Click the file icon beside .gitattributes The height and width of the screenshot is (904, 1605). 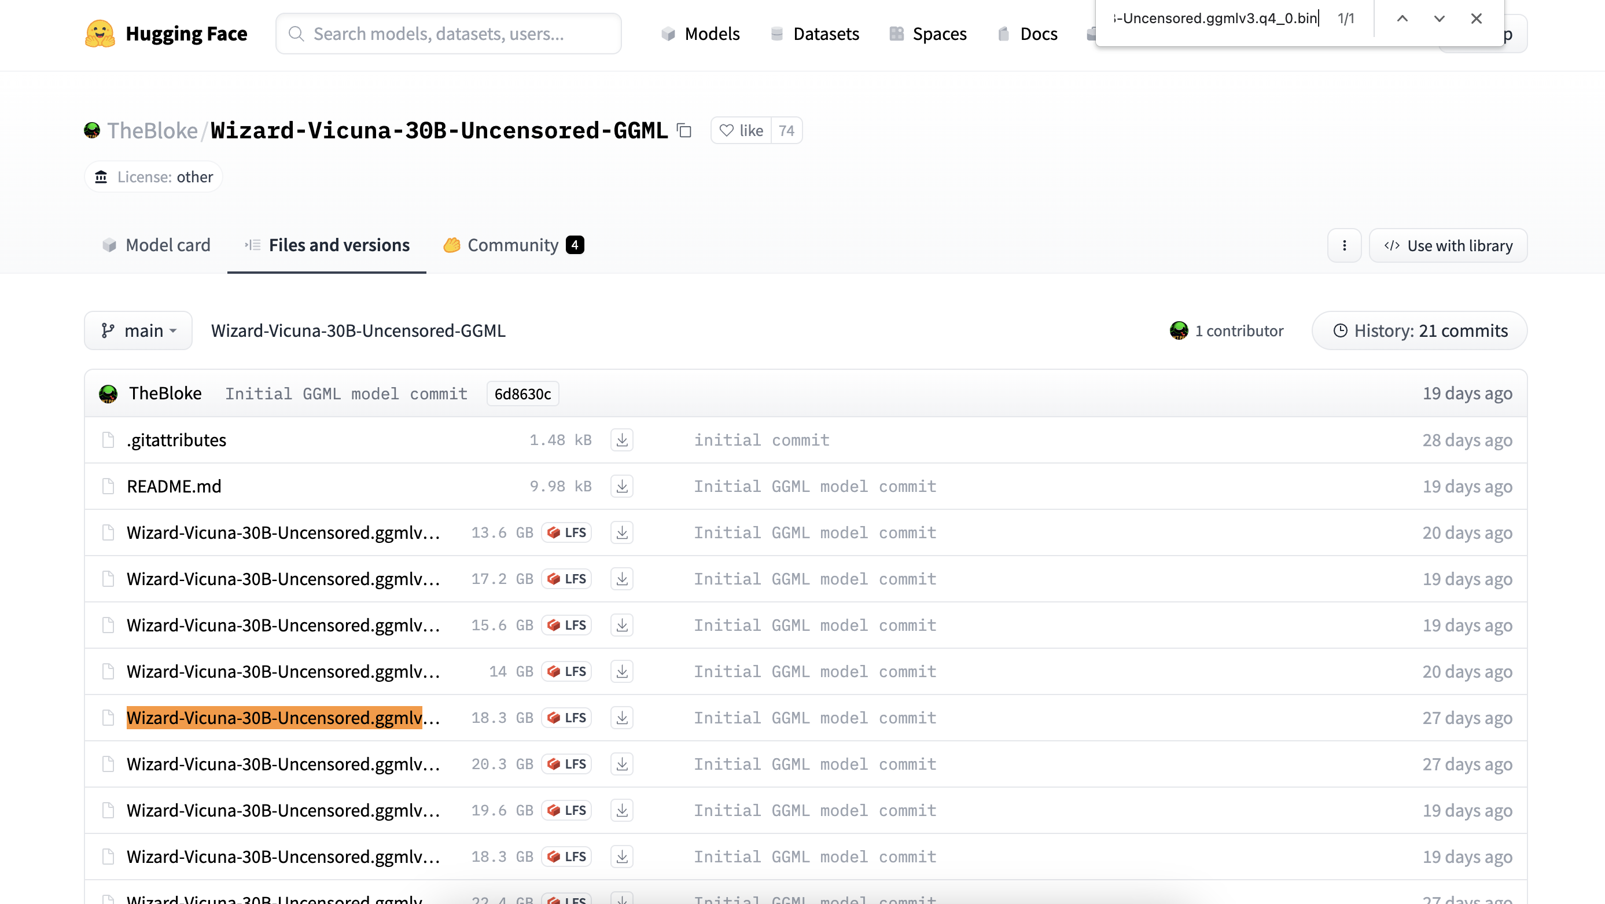108,440
